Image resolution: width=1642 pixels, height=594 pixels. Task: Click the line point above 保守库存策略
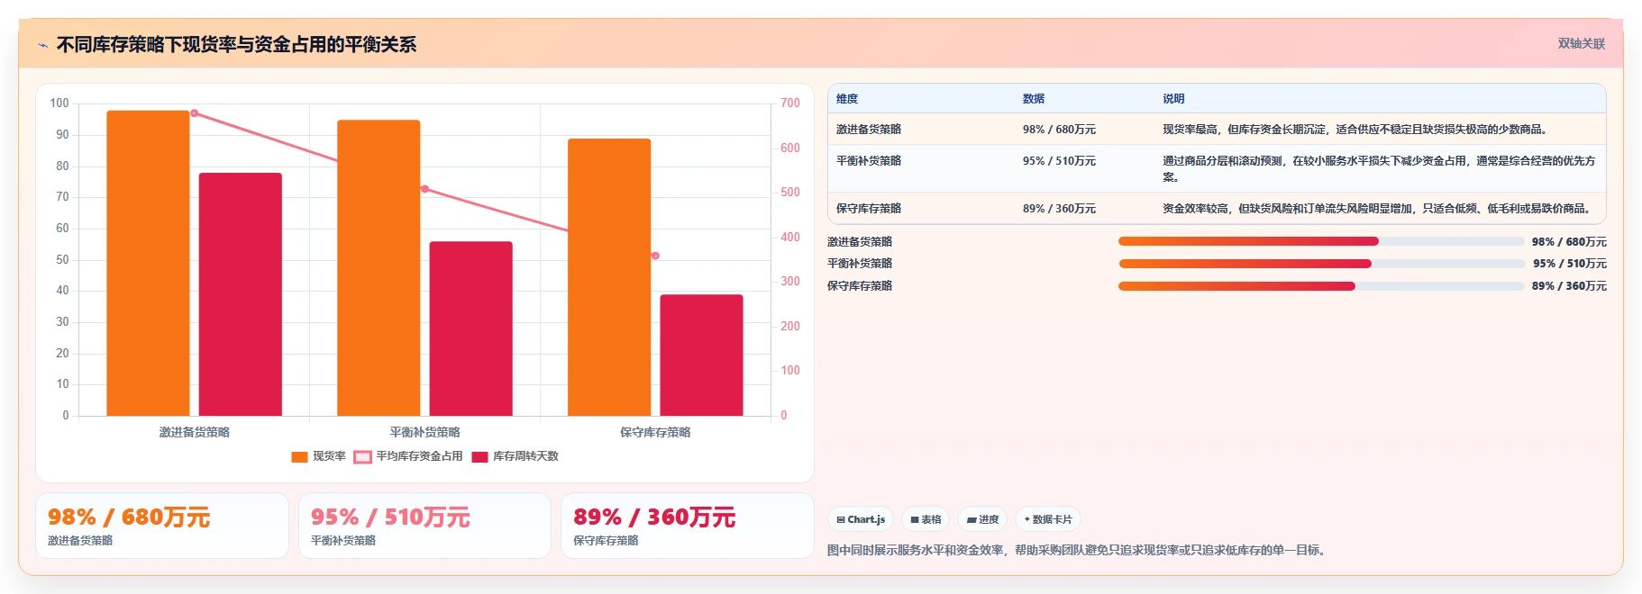pos(655,256)
